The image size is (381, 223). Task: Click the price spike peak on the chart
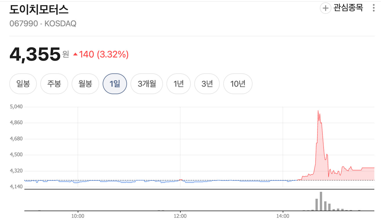click(318, 111)
